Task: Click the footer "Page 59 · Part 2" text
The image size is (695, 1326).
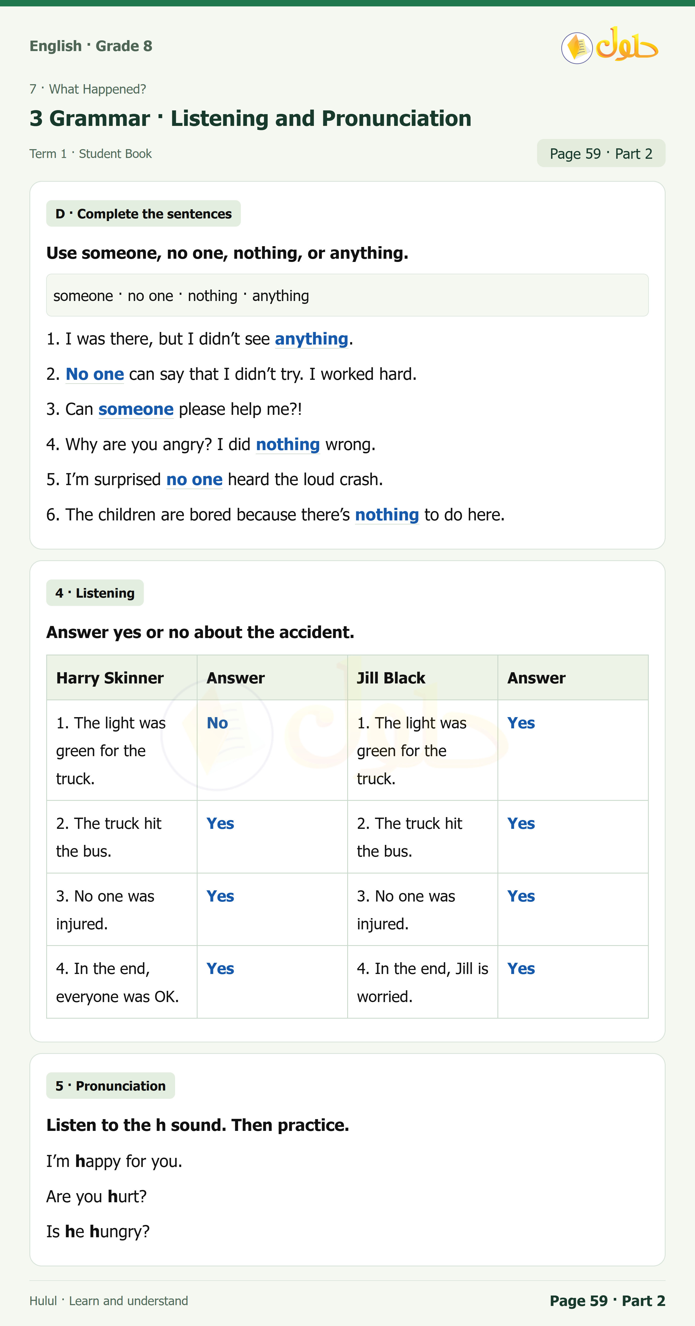Action: 608,1301
